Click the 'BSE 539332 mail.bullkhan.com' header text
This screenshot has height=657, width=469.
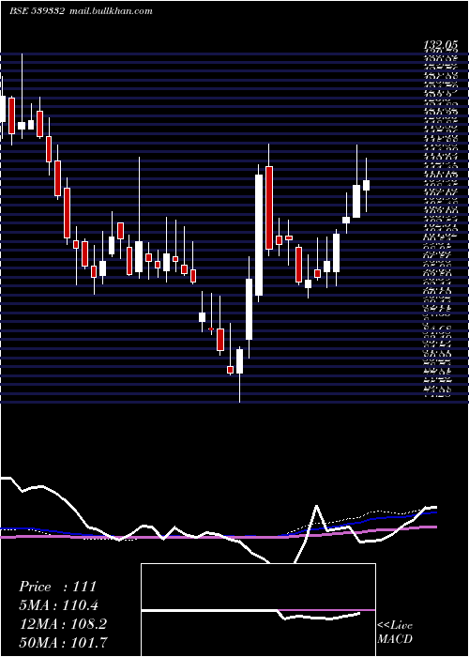click(x=81, y=11)
